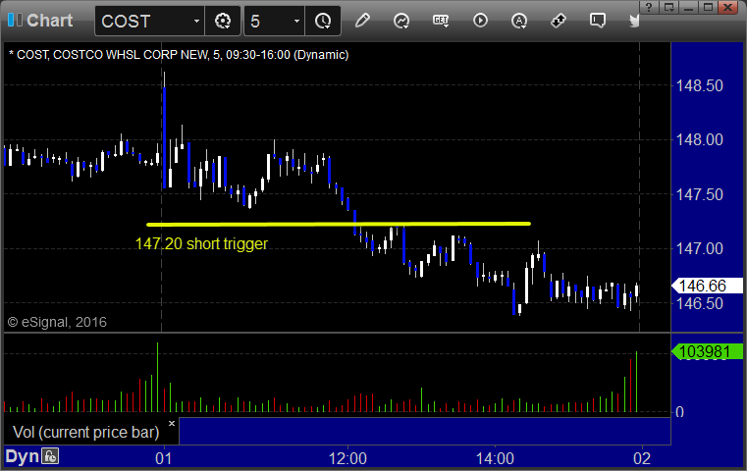Open the chart studies menu icon
The image size is (747, 471).
point(401,21)
